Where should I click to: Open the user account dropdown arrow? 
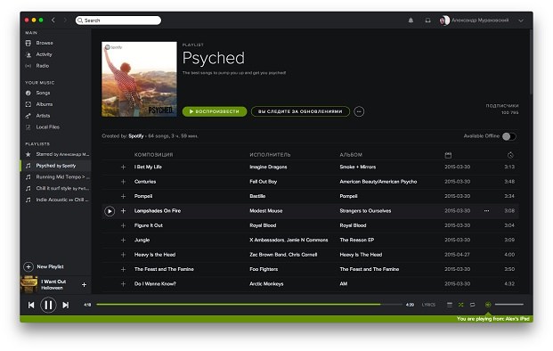(521, 20)
